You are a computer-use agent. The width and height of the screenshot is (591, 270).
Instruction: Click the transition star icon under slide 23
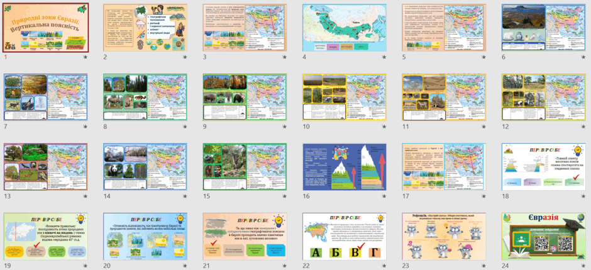click(x=483, y=266)
